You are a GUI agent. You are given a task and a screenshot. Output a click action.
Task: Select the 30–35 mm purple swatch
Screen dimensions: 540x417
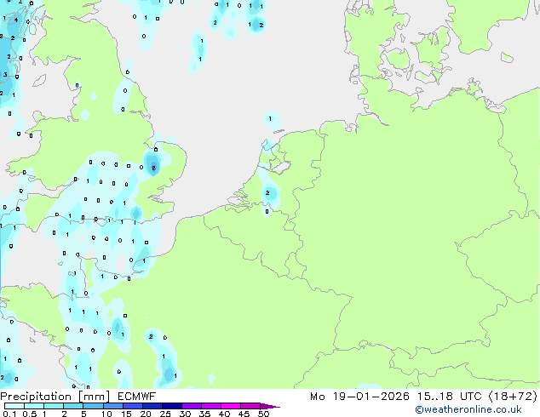(x=191, y=406)
